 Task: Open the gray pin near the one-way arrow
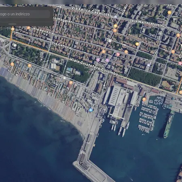[110, 41]
